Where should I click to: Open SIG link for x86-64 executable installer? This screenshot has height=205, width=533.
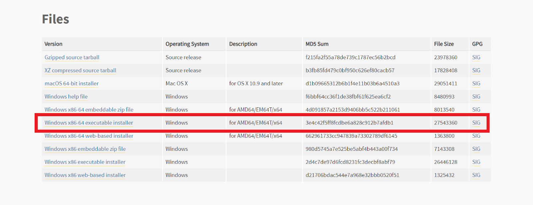coord(476,123)
